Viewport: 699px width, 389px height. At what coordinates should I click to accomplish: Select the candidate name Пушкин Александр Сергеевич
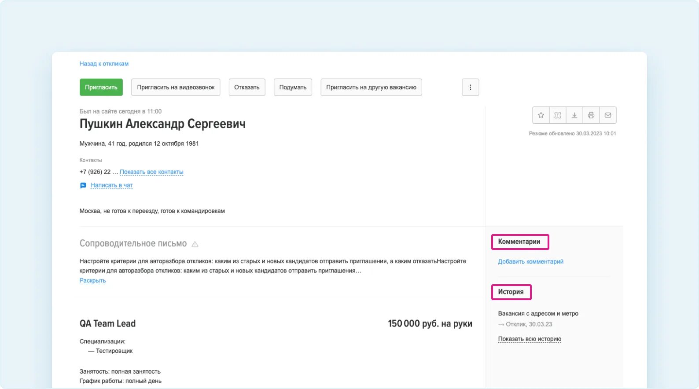click(162, 124)
